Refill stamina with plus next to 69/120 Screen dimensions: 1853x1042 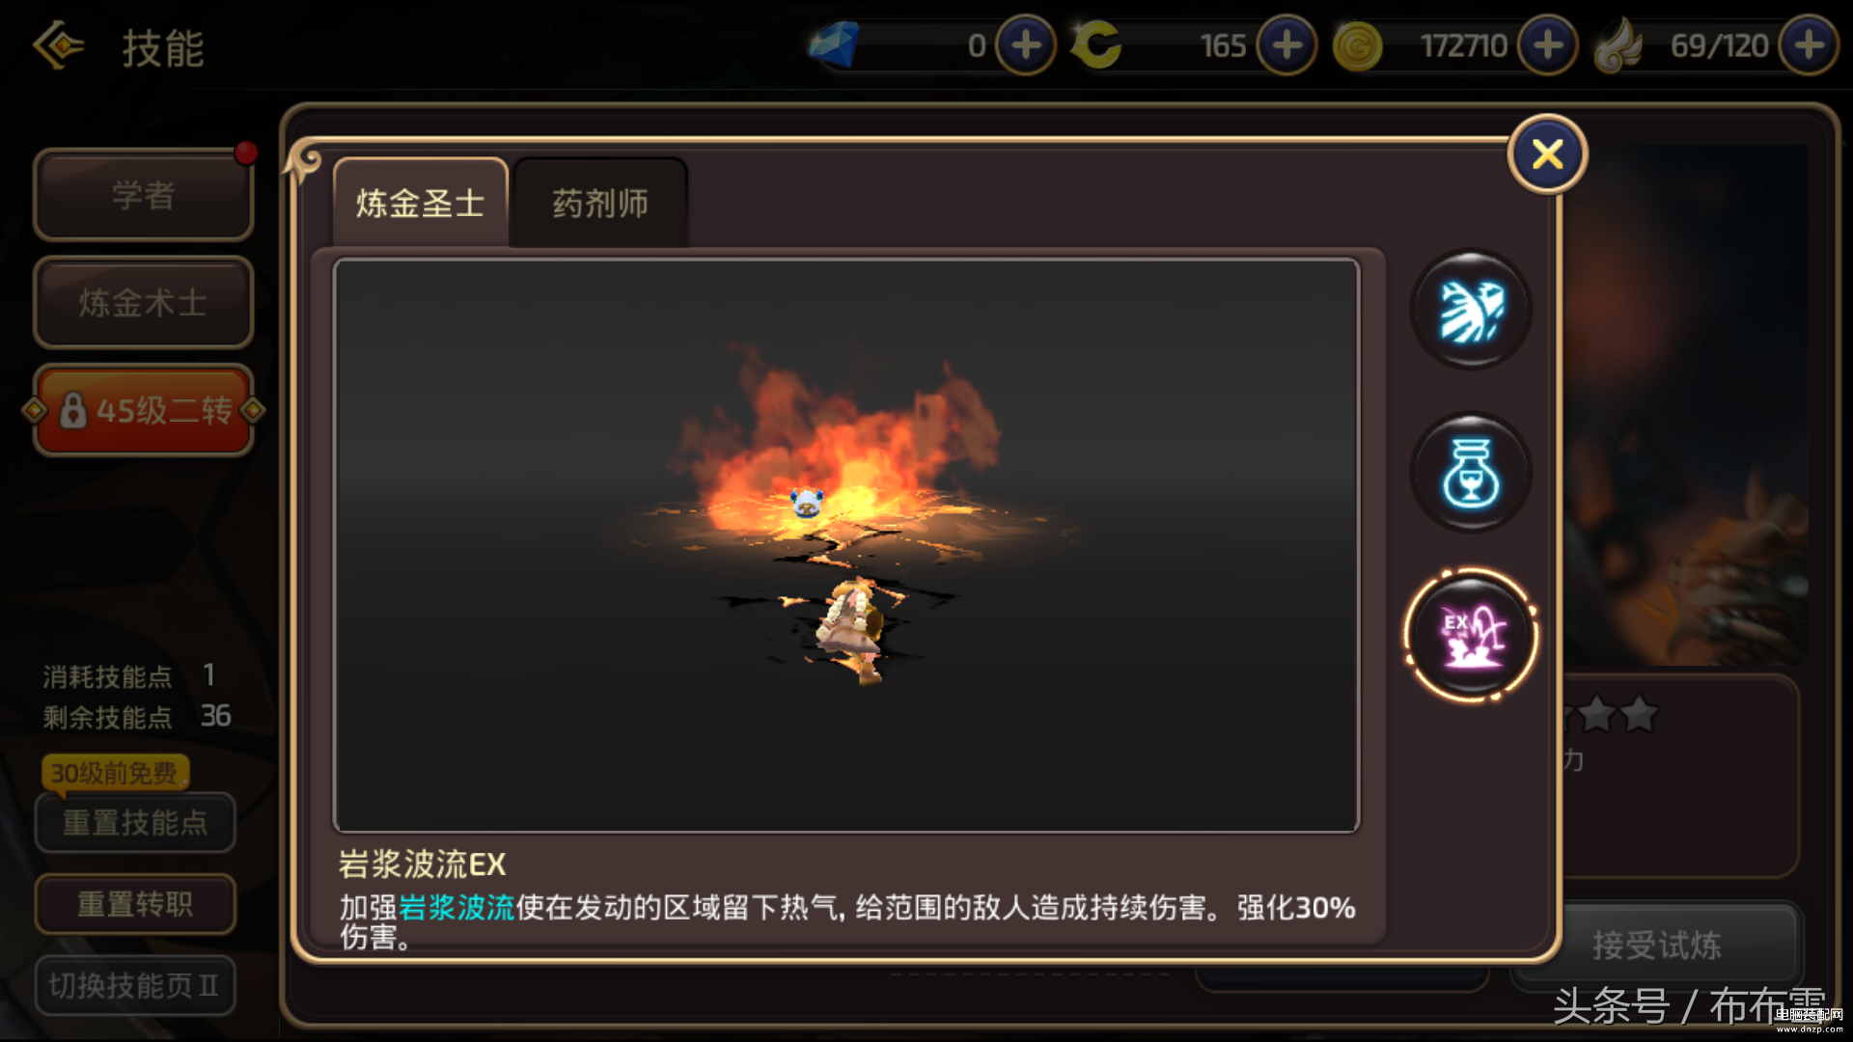click(x=1809, y=45)
